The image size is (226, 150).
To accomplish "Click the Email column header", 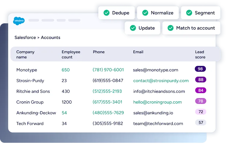I will (138, 52).
